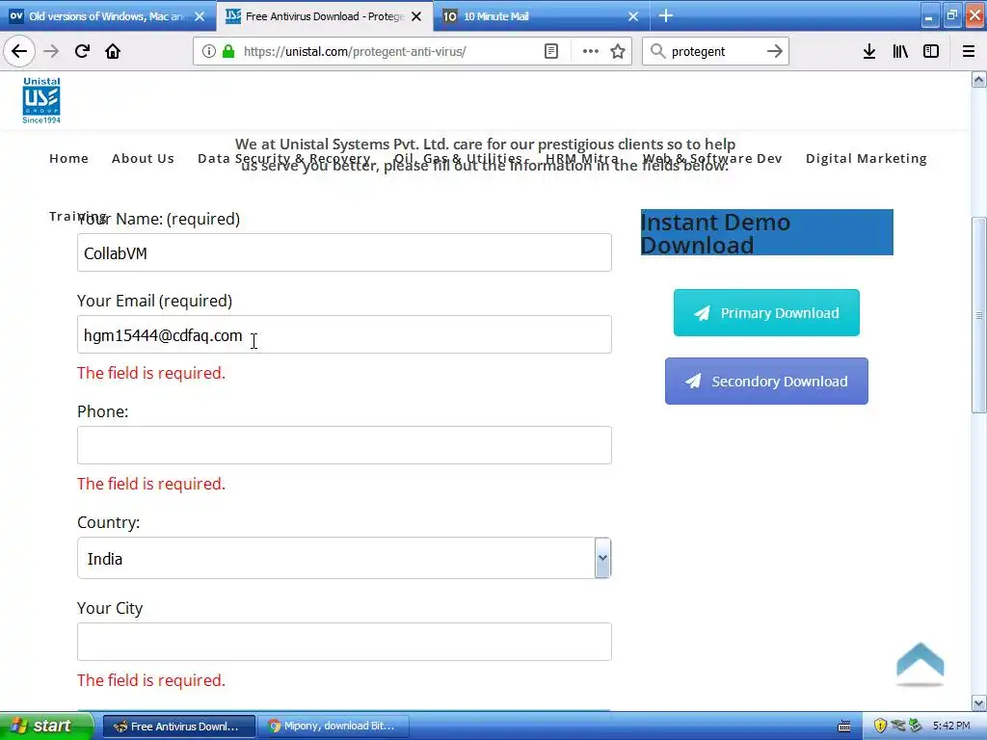Image resolution: width=987 pixels, height=740 pixels.
Task: Open the Firefox home page
Action: [113, 51]
